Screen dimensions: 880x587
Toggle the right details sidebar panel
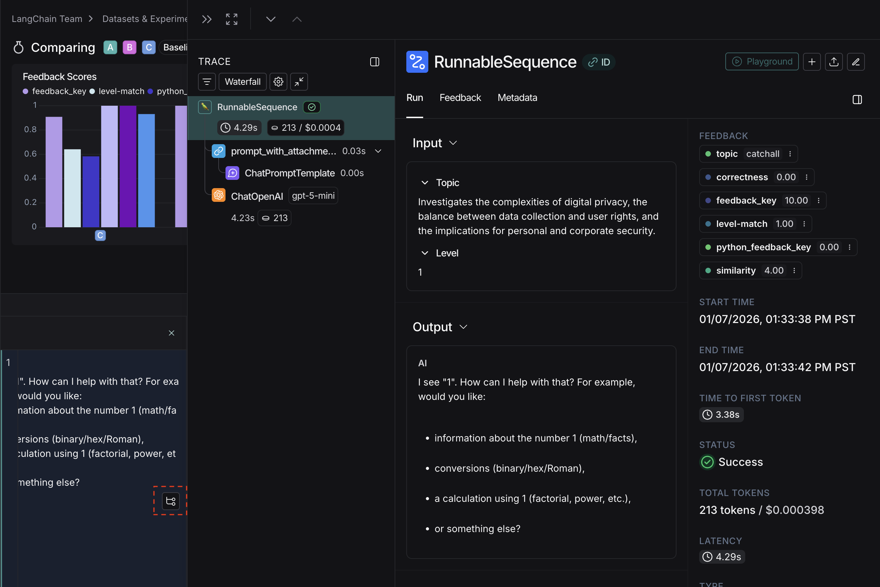pos(858,99)
